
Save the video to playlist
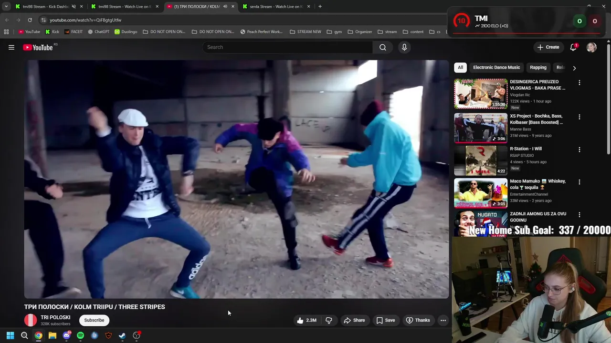385,320
